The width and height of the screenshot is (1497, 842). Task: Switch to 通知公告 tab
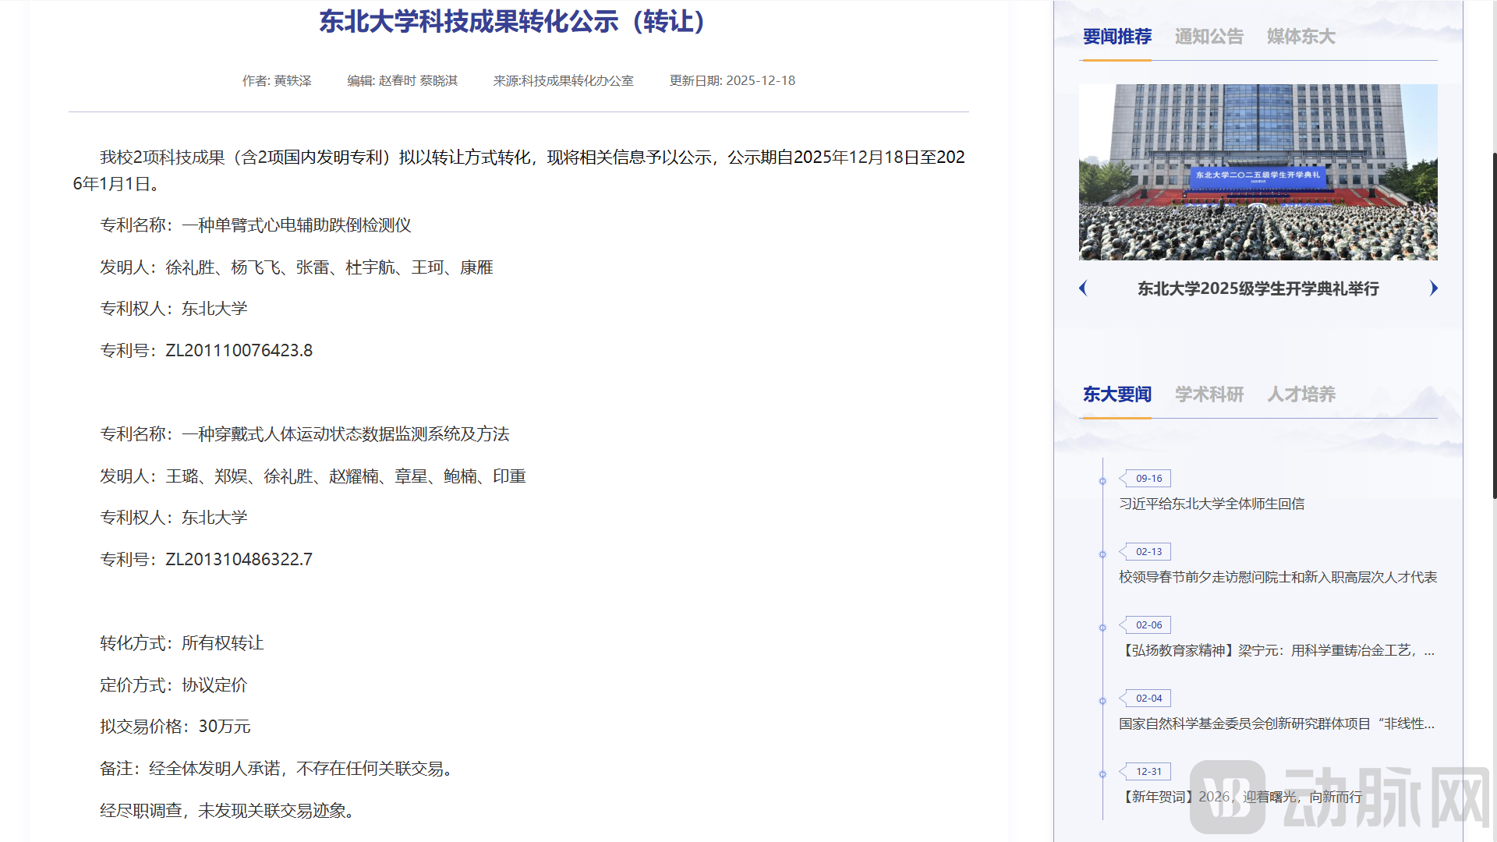(x=1209, y=37)
